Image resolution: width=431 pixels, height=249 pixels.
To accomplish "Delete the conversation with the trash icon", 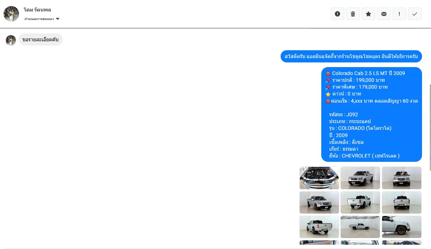I will pos(353,14).
